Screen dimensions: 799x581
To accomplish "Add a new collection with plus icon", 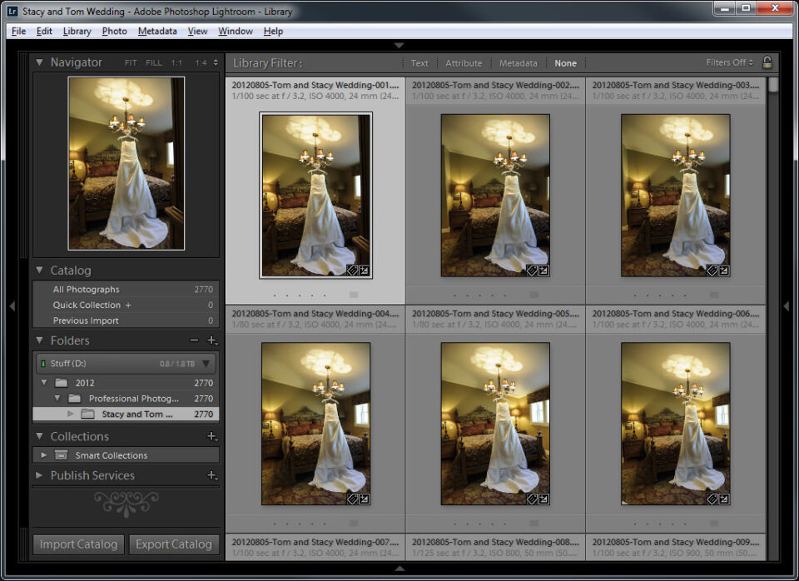I will click(x=211, y=436).
